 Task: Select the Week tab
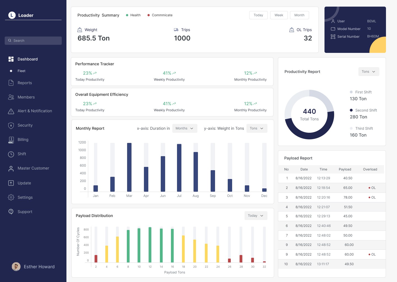[x=279, y=15]
